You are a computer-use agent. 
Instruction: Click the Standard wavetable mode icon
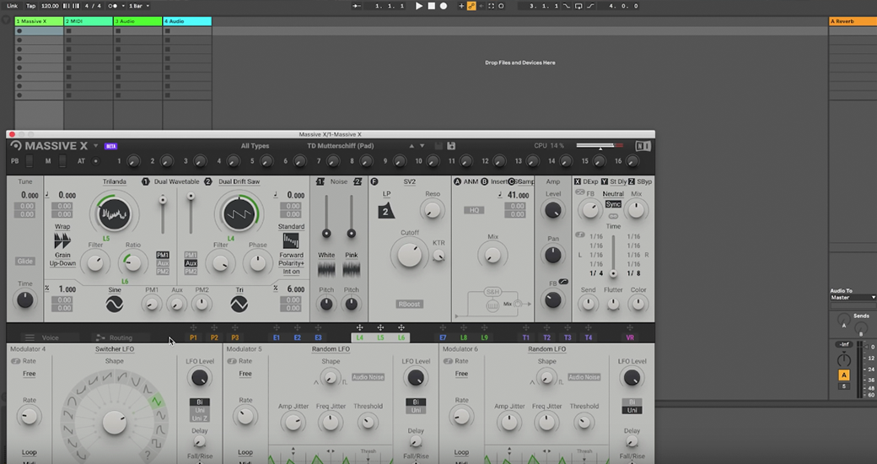291,240
